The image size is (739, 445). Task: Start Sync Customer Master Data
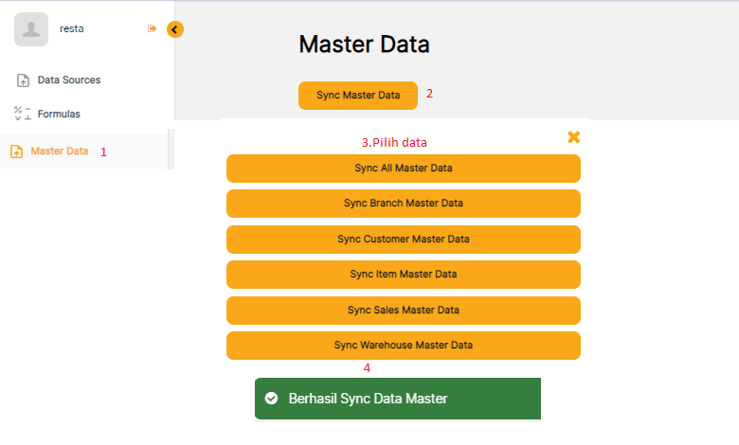403,239
